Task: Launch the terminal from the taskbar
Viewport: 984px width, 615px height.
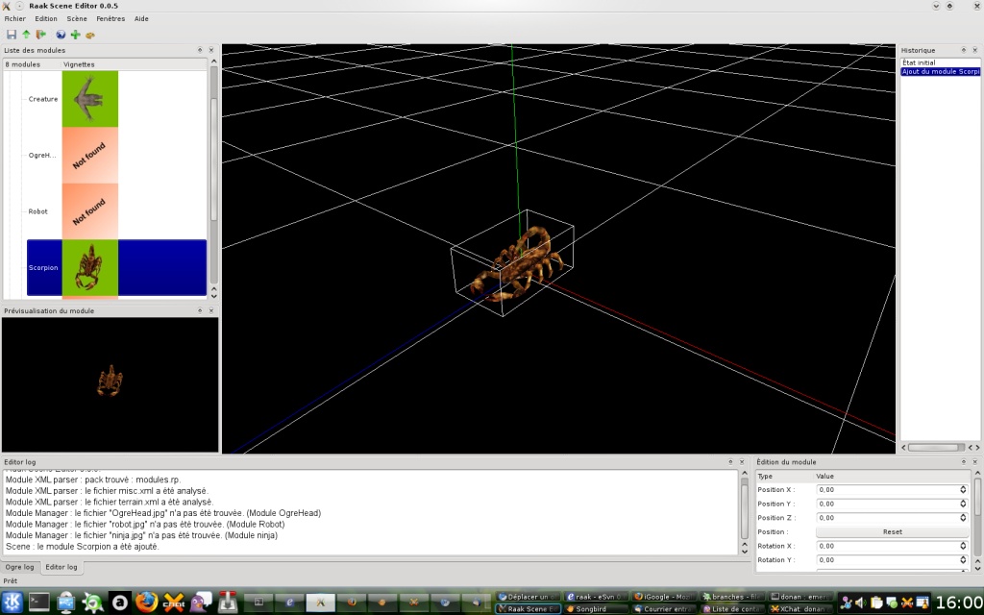Action: pyautogui.click(x=38, y=603)
